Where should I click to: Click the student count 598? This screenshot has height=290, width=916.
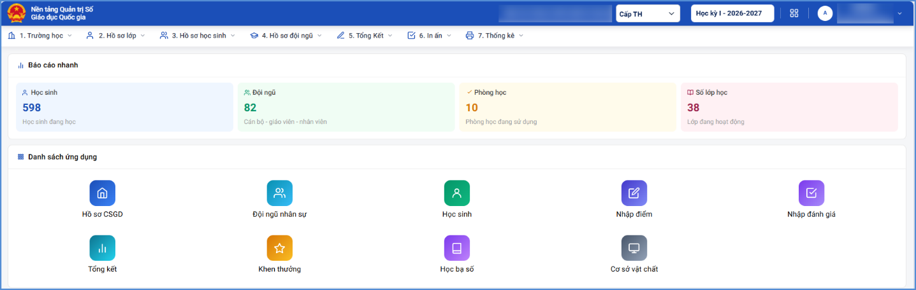(32, 107)
